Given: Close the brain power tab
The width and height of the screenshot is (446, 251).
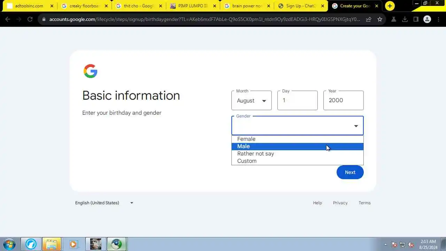Looking at the screenshot, I should click(269, 6).
